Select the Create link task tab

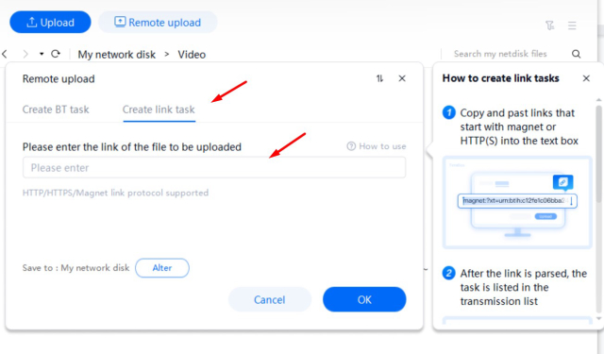pos(159,110)
